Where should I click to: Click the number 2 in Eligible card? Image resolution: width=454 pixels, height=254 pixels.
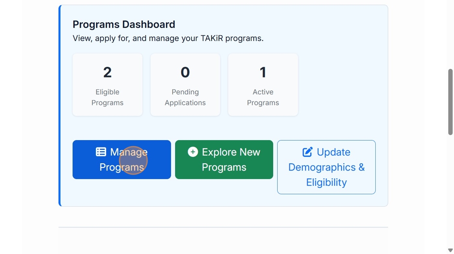(x=107, y=73)
